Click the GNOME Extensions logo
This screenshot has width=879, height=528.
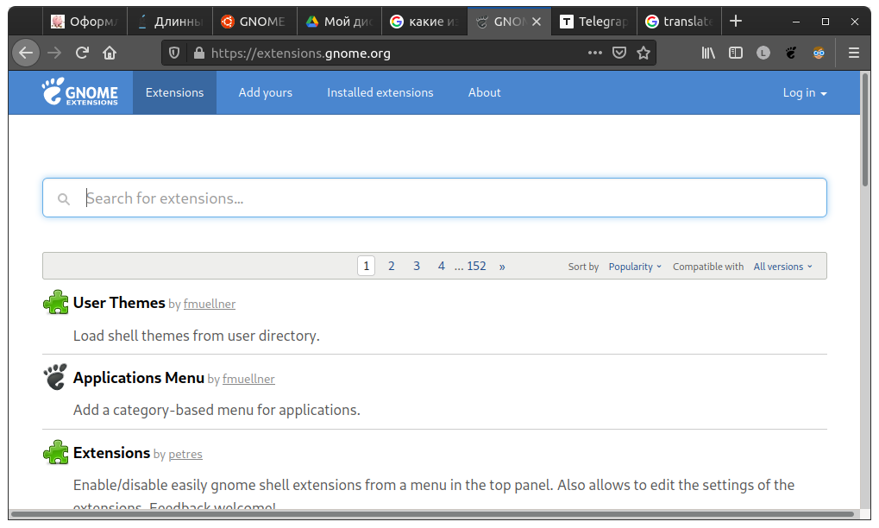[79, 92]
